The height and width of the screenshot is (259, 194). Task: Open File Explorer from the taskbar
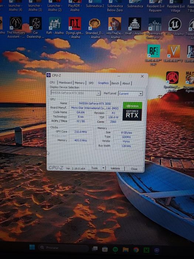coord(126,250)
